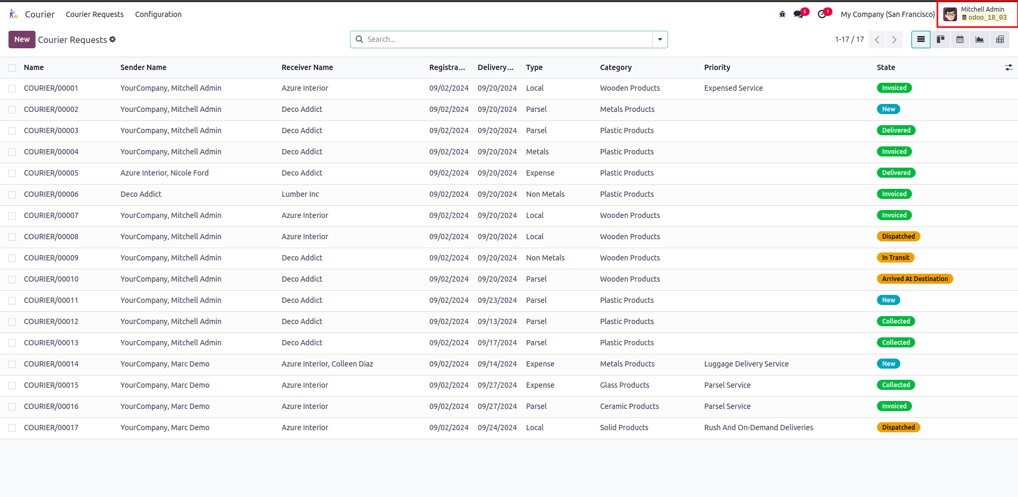Switch to calendar view
Viewport: 1018px width, 497px height.
point(960,40)
